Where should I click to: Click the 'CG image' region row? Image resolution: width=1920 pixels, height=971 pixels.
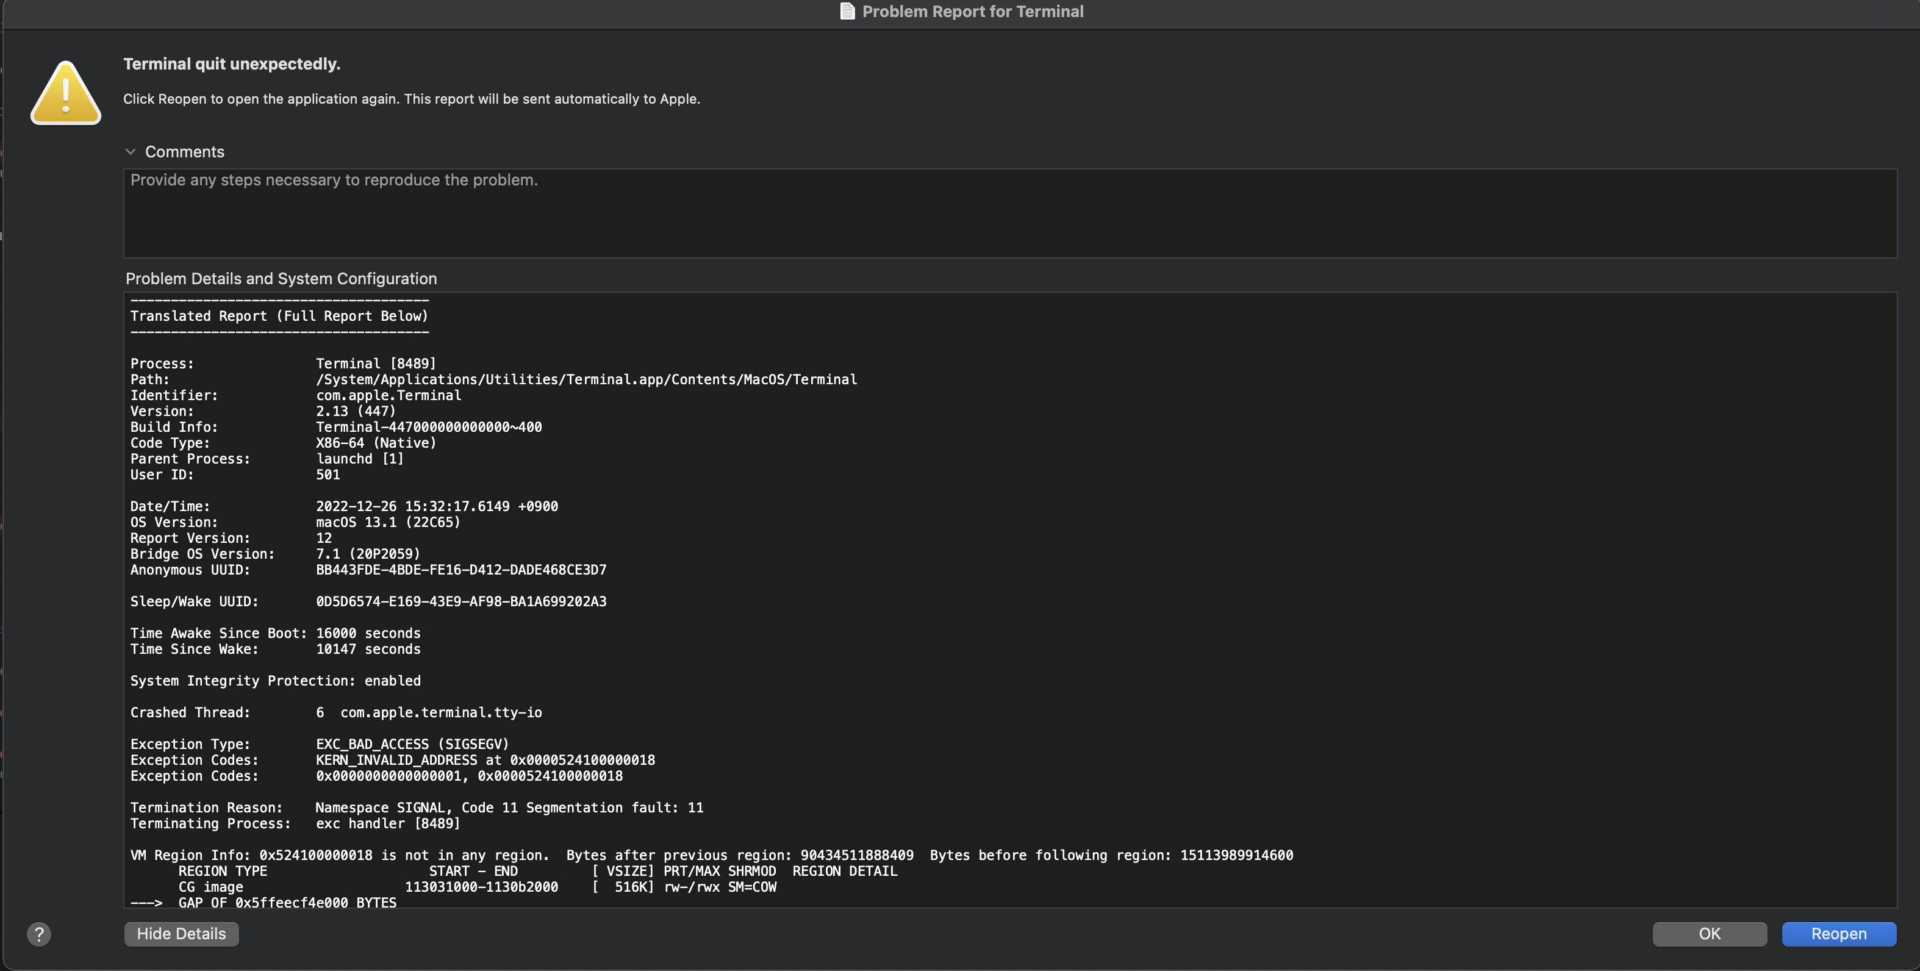477,887
